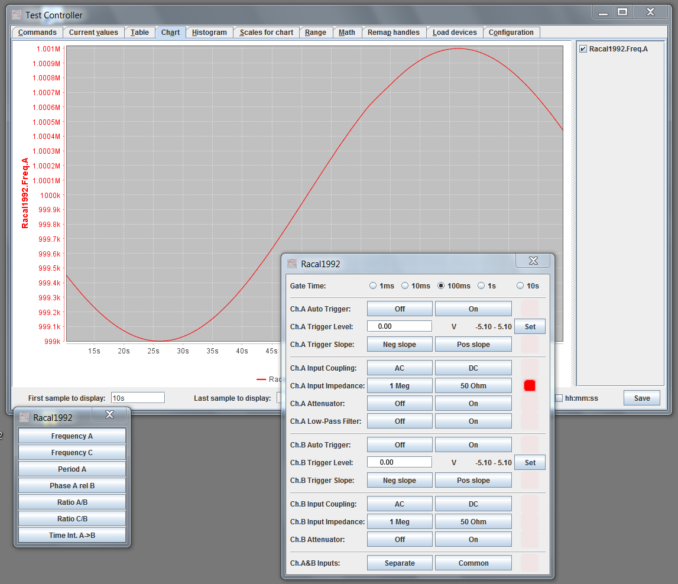This screenshot has width=678, height=584.
Task: Click the Frequency A measurement button
Action: click(x=72, y=436)
